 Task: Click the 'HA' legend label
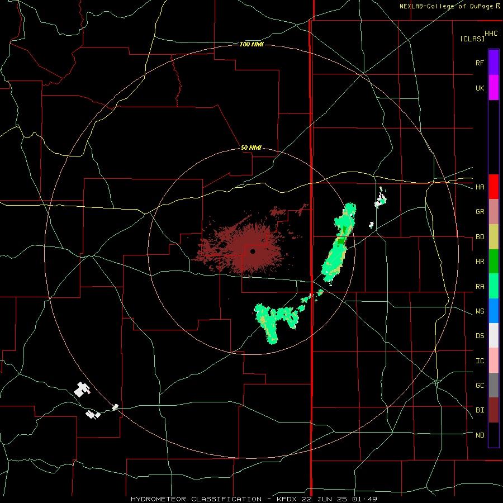[x=480, y=187]
